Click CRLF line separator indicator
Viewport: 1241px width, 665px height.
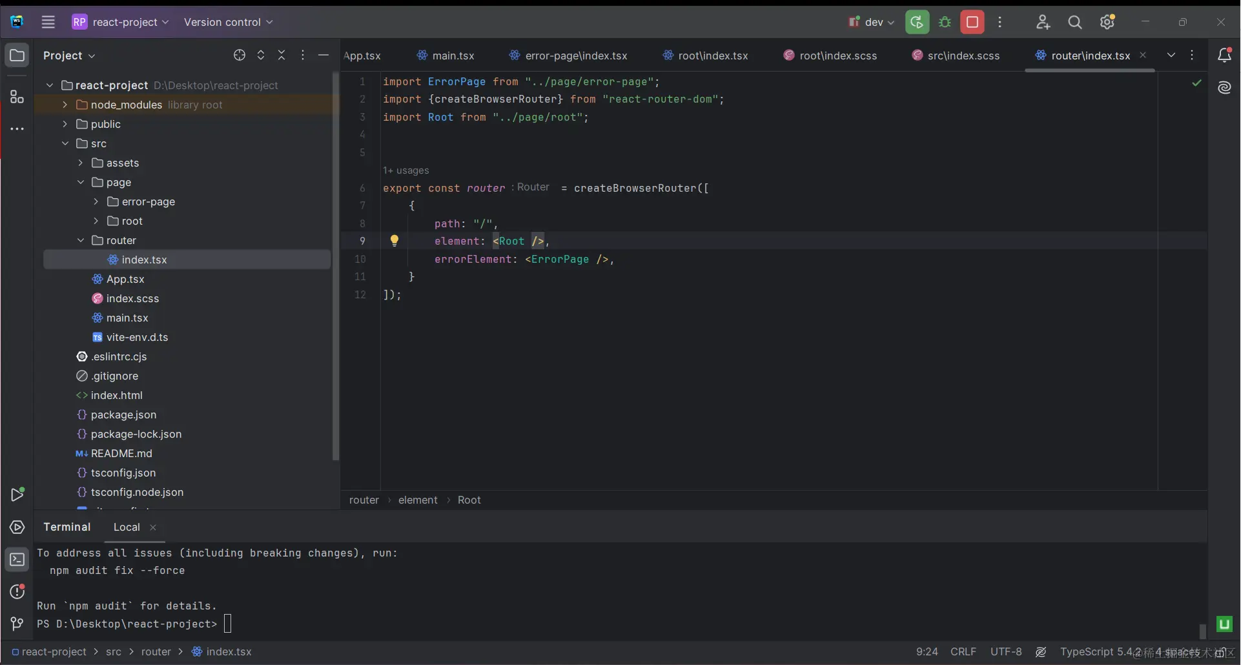point(963,652)
